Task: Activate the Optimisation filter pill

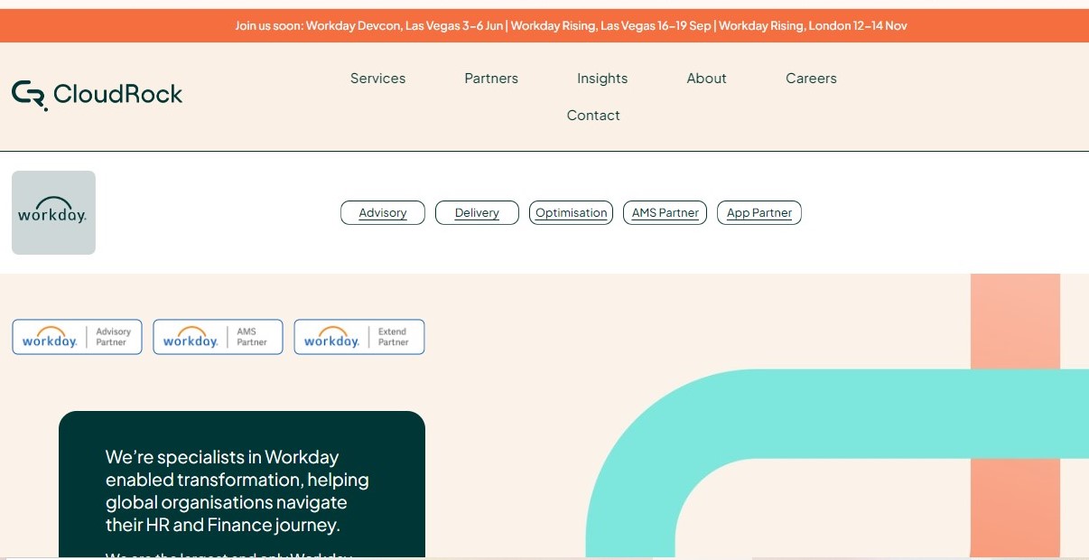Action: pos(571,212)
